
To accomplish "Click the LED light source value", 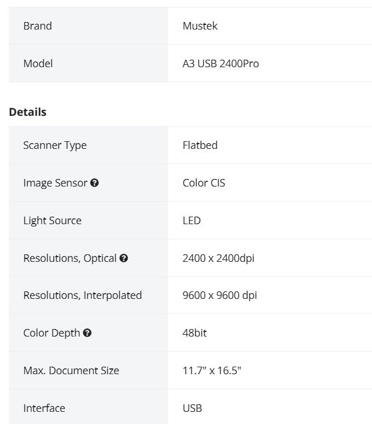I will 191,221.
